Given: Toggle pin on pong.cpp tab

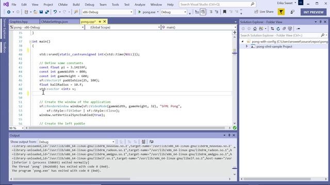Looking at the screenshot, I should click(100, 22).
